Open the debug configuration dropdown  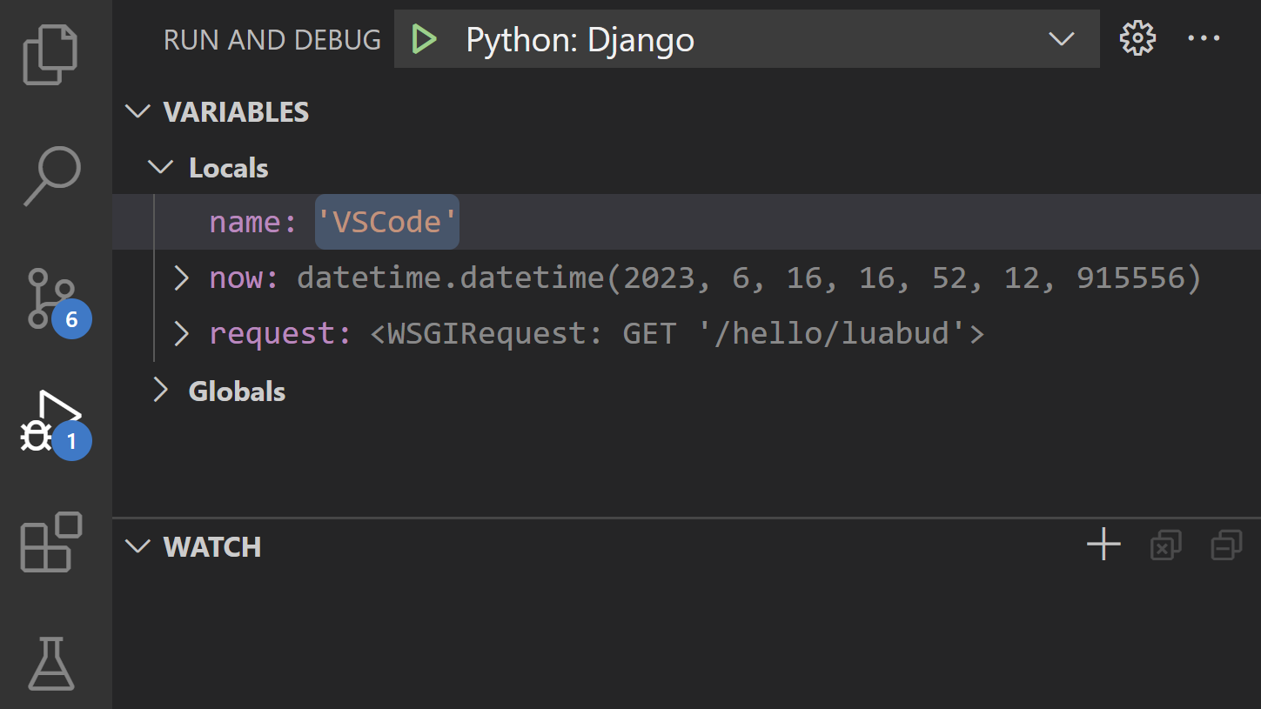(1061, 39)
